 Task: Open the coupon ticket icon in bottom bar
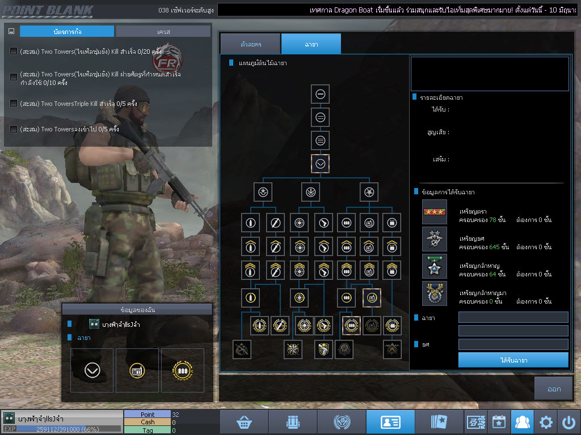tap(476, 422)
